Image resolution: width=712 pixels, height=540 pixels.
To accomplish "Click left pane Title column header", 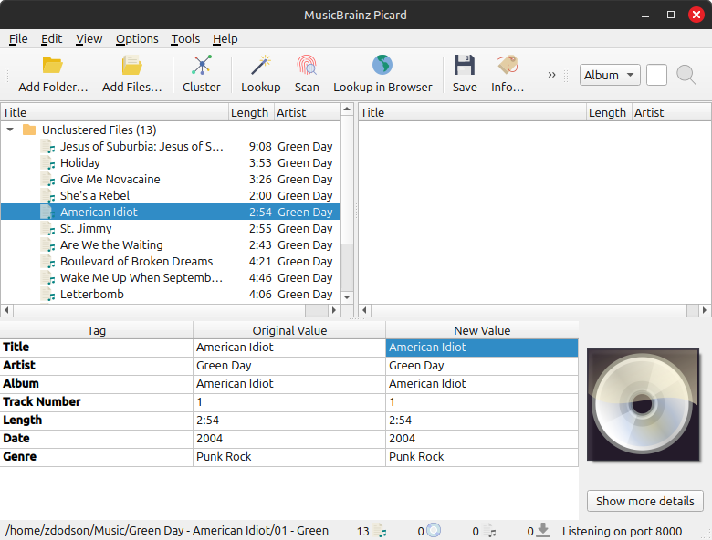I will pos(114,112).
